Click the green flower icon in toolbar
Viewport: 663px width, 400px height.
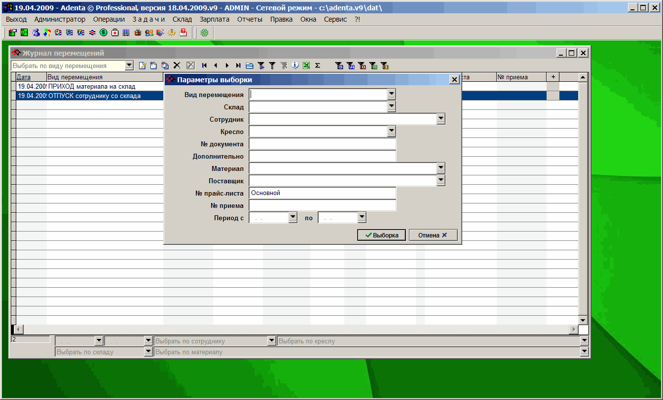click(x=204, y=33)
